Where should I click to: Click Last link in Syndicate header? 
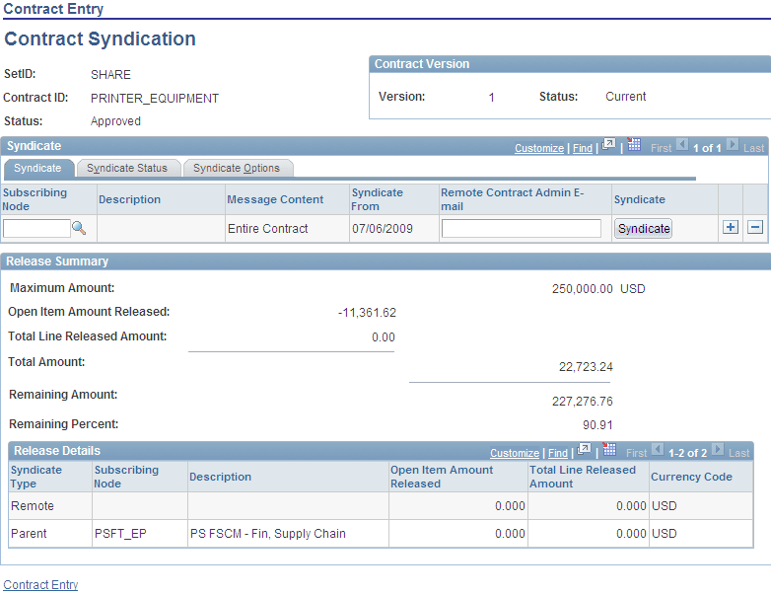pos(753,148)
